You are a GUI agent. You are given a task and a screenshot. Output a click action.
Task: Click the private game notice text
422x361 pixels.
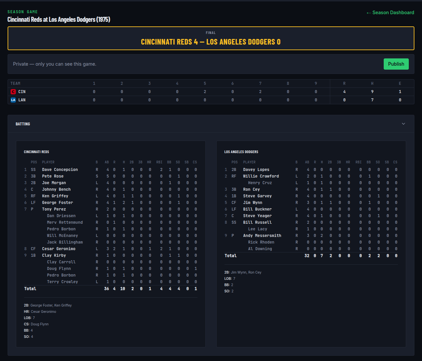point(54,64)
